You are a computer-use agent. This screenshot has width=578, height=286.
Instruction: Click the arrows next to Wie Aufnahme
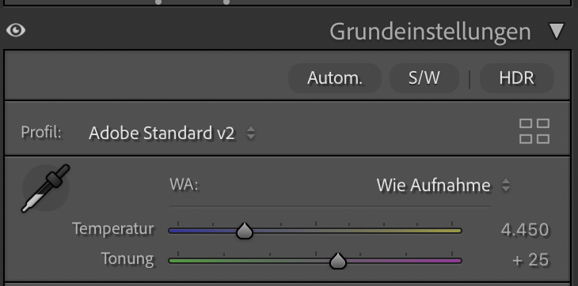pos(506,186)
